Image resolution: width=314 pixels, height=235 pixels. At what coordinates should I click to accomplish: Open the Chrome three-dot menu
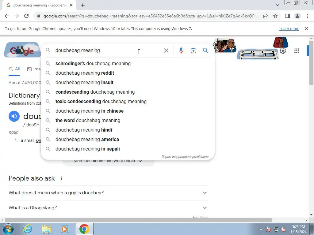(x=307, y=16)
